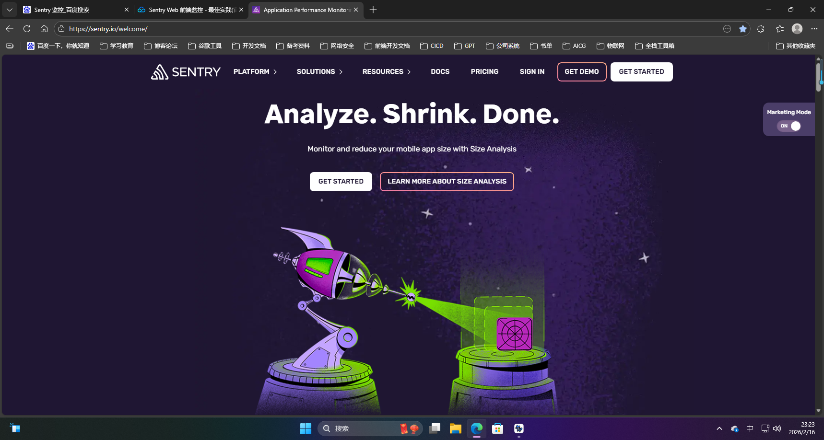The height and width of the screenshot is (440, 824).
Task: Click GET DEMO button
Action: (x=582, y=72)
